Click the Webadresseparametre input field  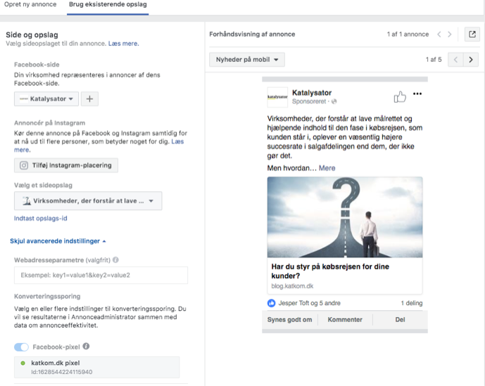coord(101,276)
